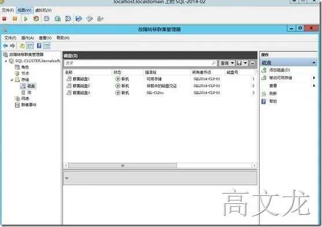Click the blue help book toolbar icon

[x=39, y=46]
